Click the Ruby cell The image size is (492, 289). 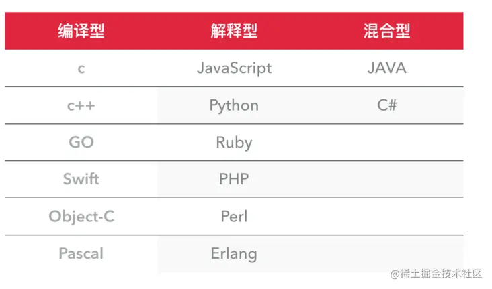(234, 142)
